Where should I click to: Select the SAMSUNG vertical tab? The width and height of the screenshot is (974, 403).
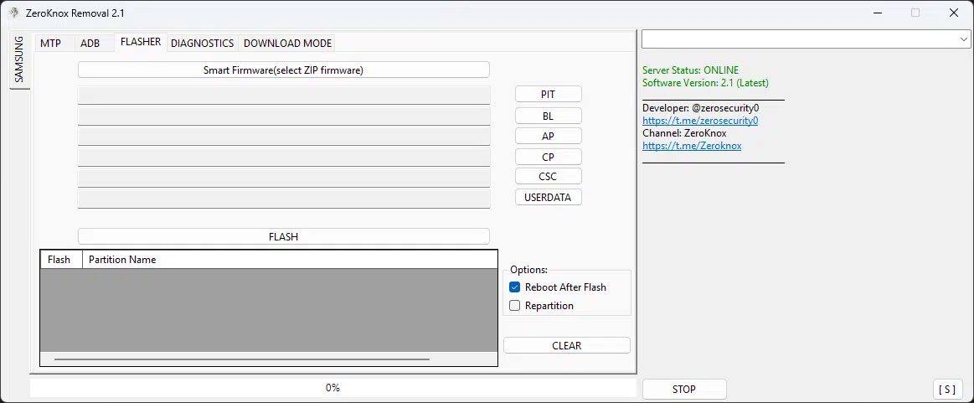coord(19,60)
